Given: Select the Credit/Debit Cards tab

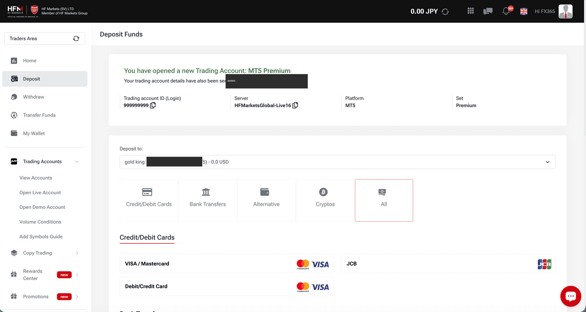Looking at the screenshot, I should [x=149, y=200].
